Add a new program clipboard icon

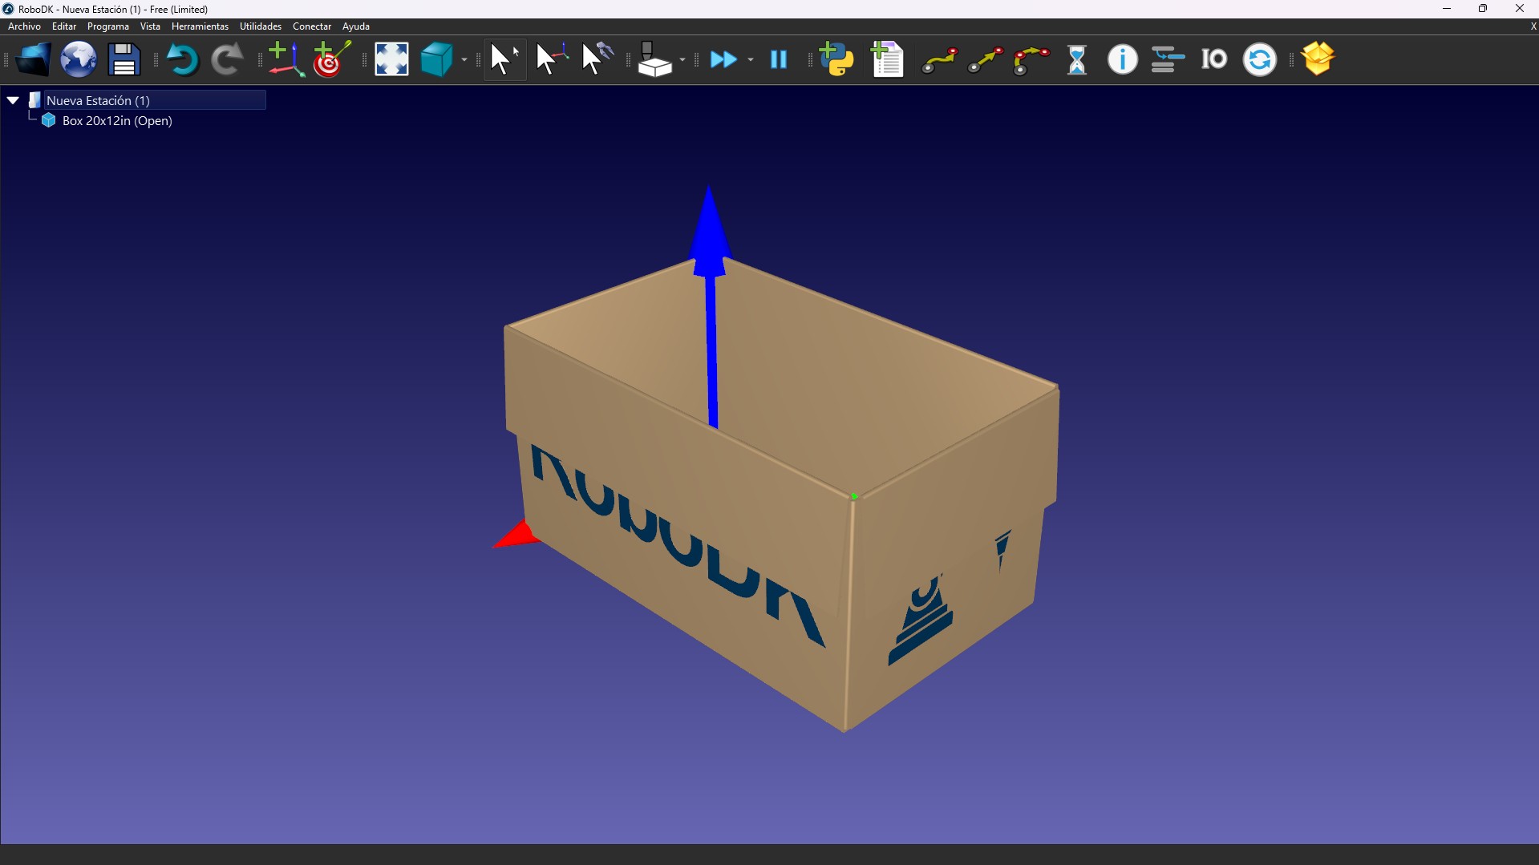[887, 59]
